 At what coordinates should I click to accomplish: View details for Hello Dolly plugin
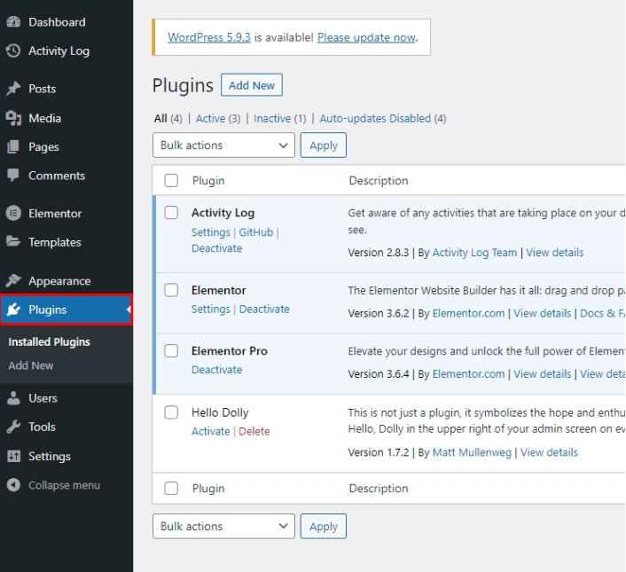(550, 452)
